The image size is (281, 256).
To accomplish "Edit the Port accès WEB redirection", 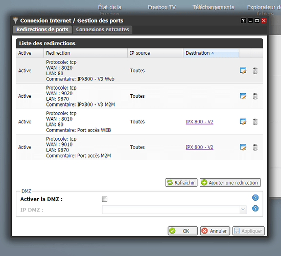I will [x=243, y=121].
